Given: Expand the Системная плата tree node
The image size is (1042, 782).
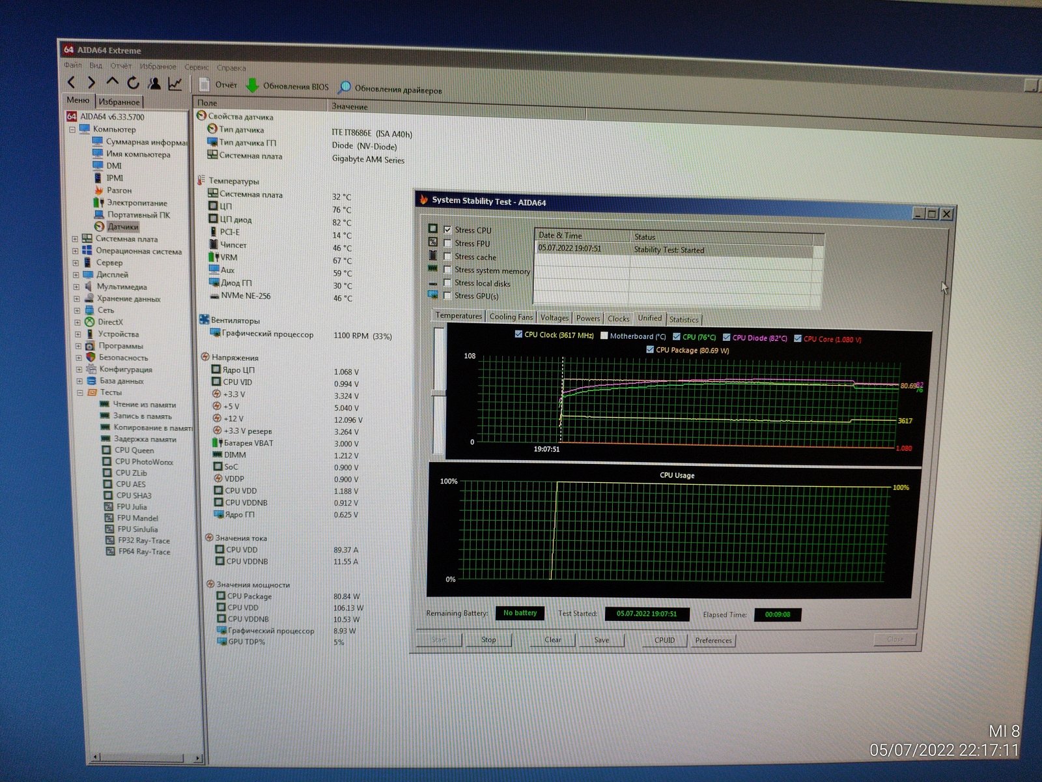Looking at the screenshot, I should point(75,239).
